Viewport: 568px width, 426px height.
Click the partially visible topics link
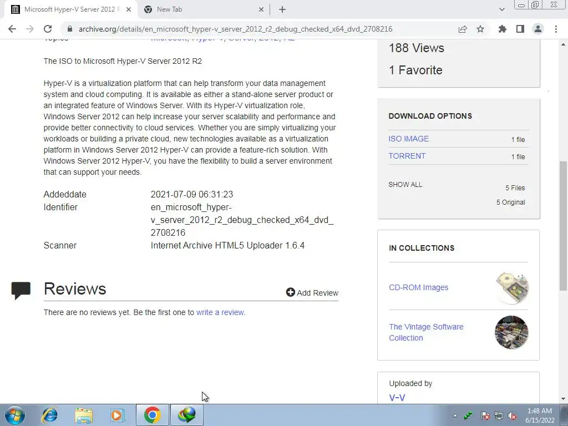[x=223, y=39]
